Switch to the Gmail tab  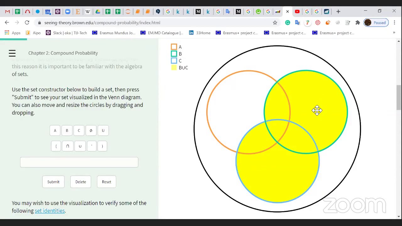coord(8,12)
